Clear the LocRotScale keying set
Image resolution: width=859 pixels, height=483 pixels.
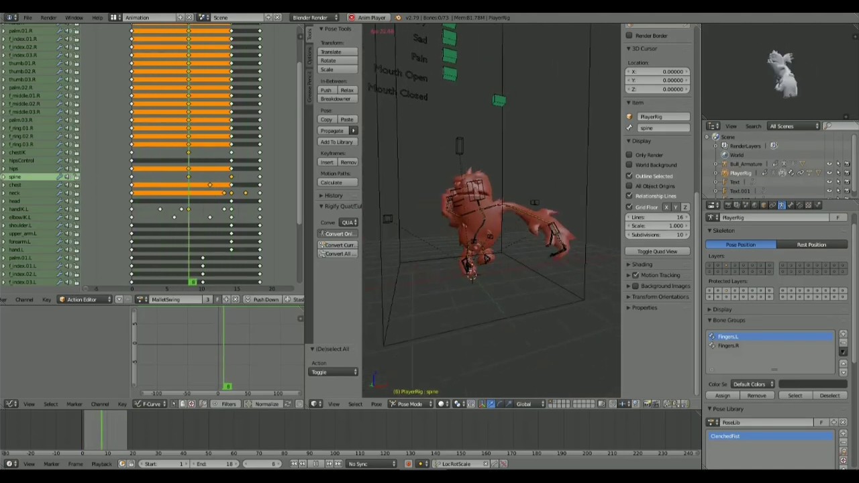(485, 464)
